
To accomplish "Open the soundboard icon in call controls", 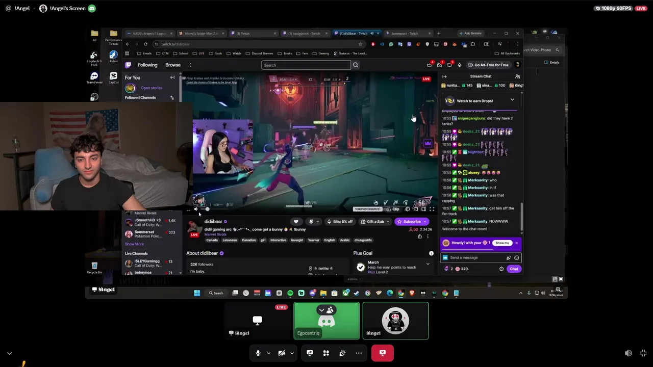I will point(342,353).
